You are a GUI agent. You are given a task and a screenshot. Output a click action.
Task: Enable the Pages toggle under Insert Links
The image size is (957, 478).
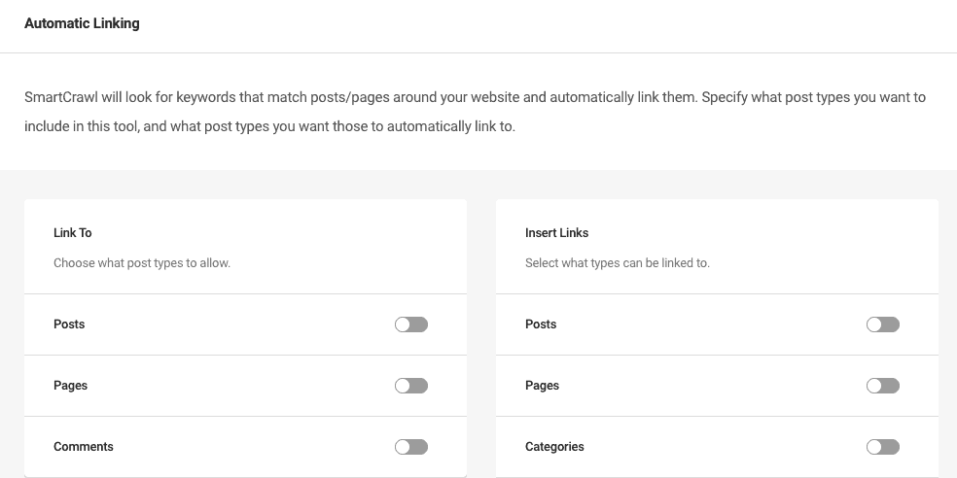click(883, 386)
